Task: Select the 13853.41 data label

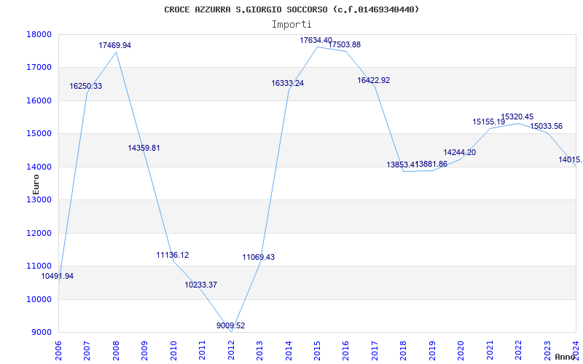Action: tap(402, 165)
